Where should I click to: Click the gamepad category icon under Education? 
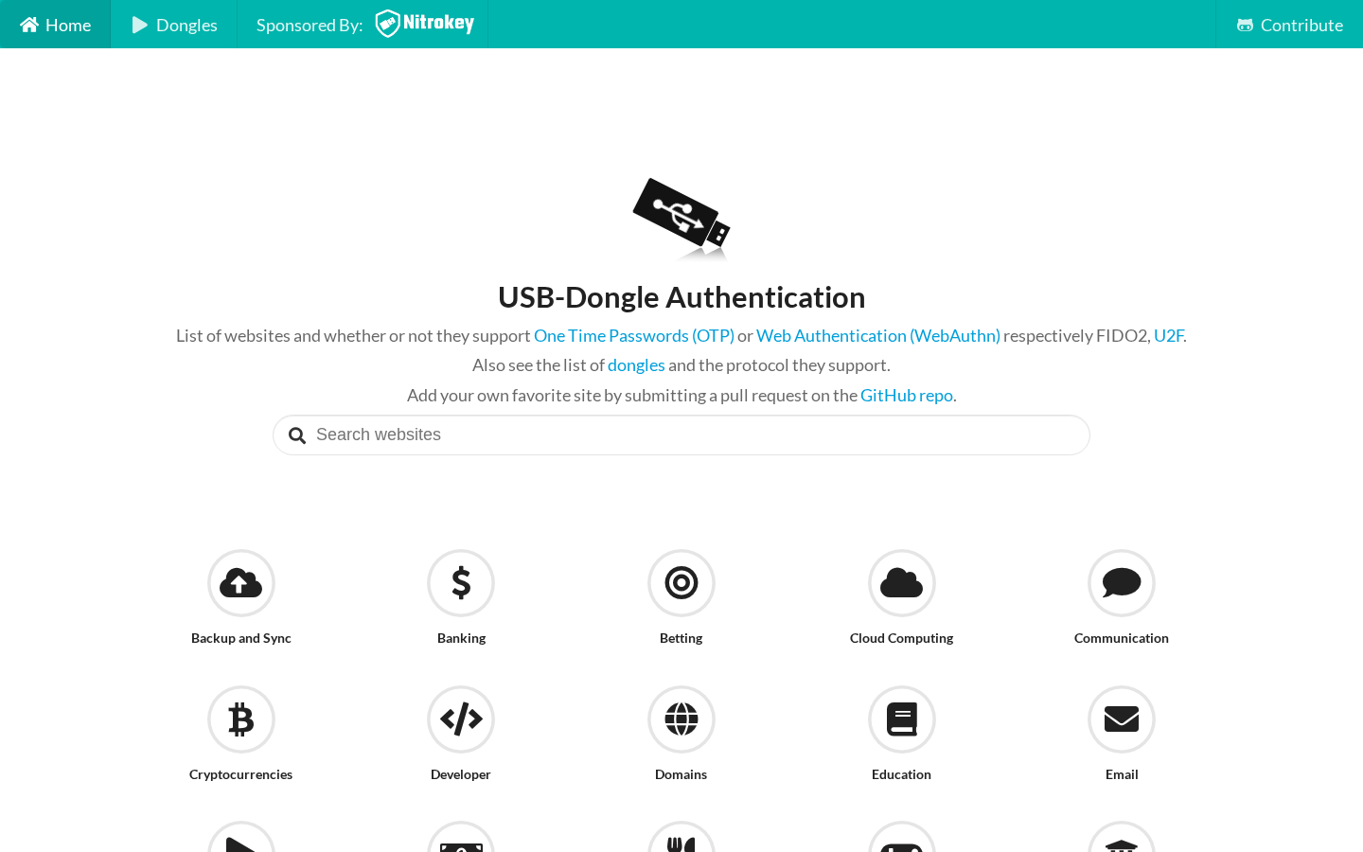tap(902, 837)
